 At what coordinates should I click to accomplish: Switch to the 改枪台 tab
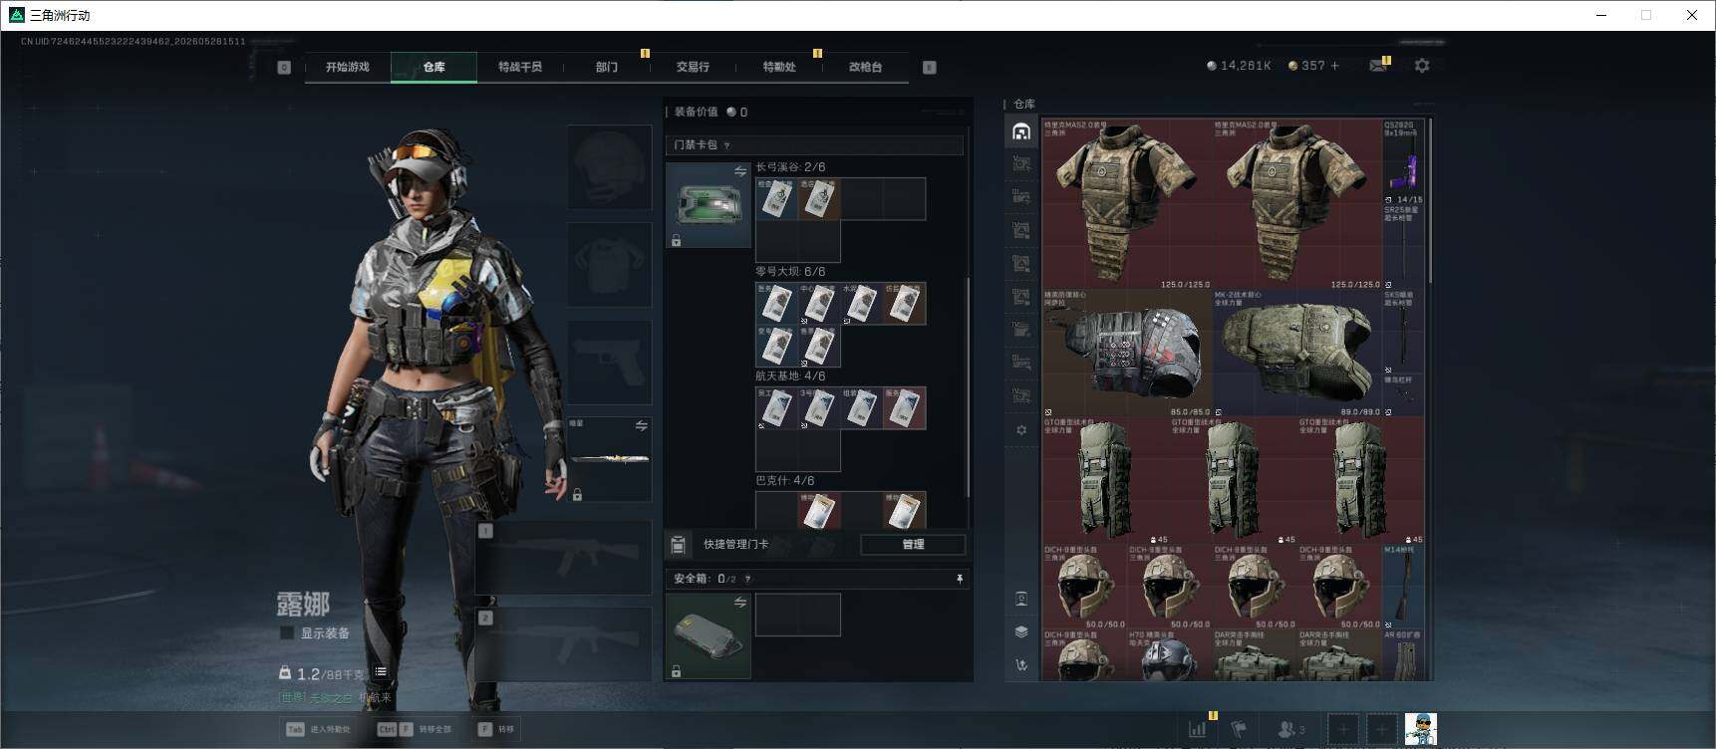[x=865, y=67]
